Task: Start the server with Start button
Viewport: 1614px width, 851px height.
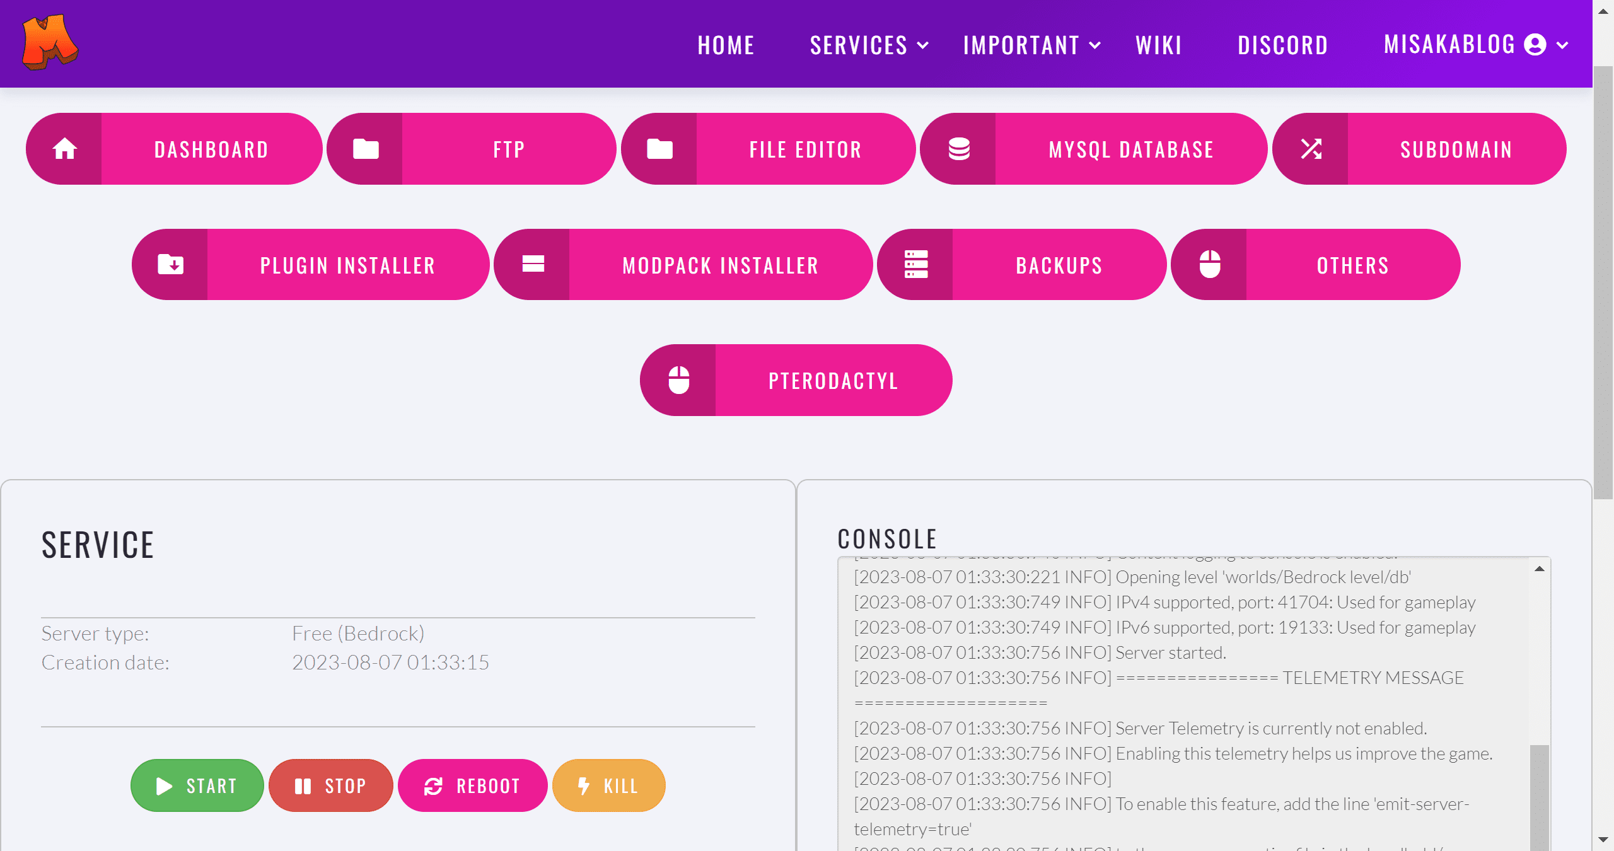Action: 197,785
